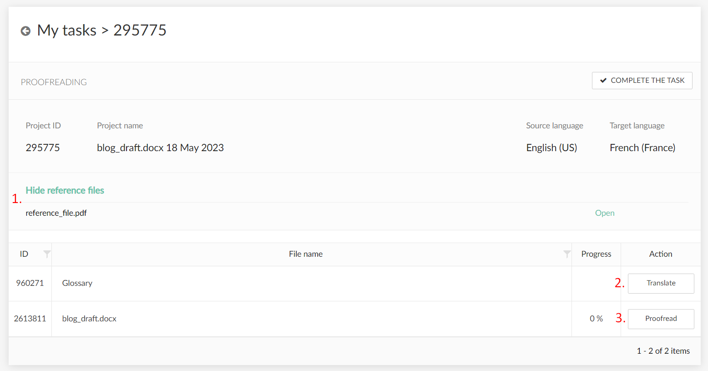Screen dimensions: 708x371
Task: Click the Translate button for Glossary
Action: (x=661, y=283)
